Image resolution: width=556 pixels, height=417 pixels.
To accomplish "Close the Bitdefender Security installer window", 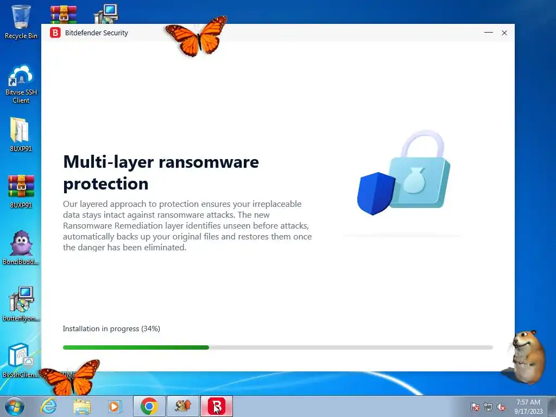I will 504,33.
